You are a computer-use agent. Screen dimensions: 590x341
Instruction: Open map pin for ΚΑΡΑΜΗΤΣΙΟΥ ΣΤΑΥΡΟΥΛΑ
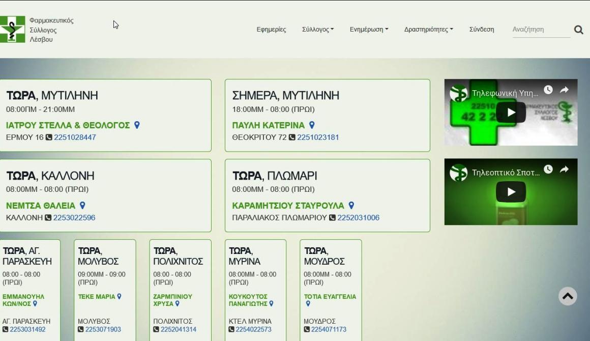[351, 205]
